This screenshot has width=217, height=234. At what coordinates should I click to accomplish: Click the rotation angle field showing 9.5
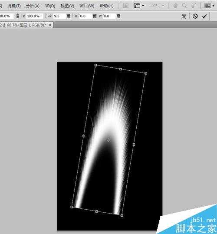[x=59, y=16]
